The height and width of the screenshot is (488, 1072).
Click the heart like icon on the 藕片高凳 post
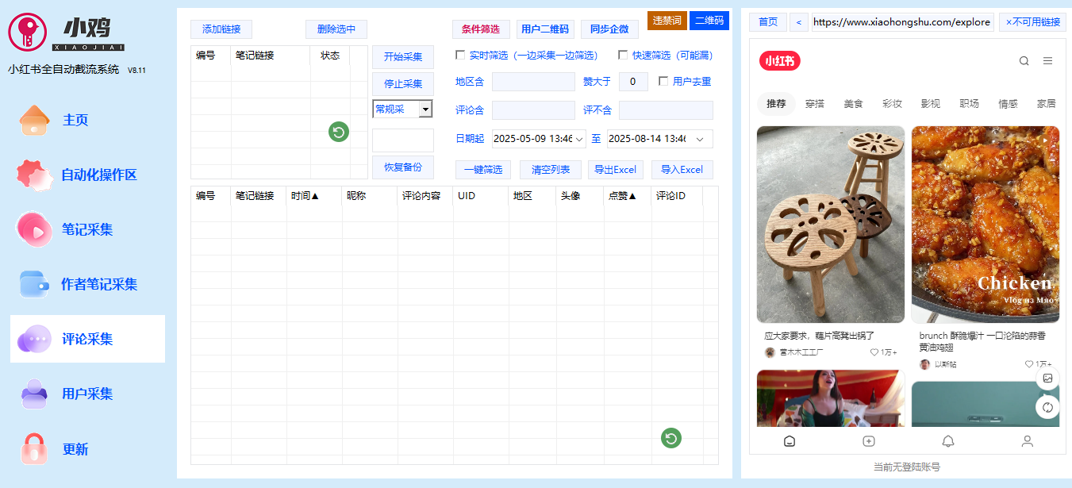(874, 352)
